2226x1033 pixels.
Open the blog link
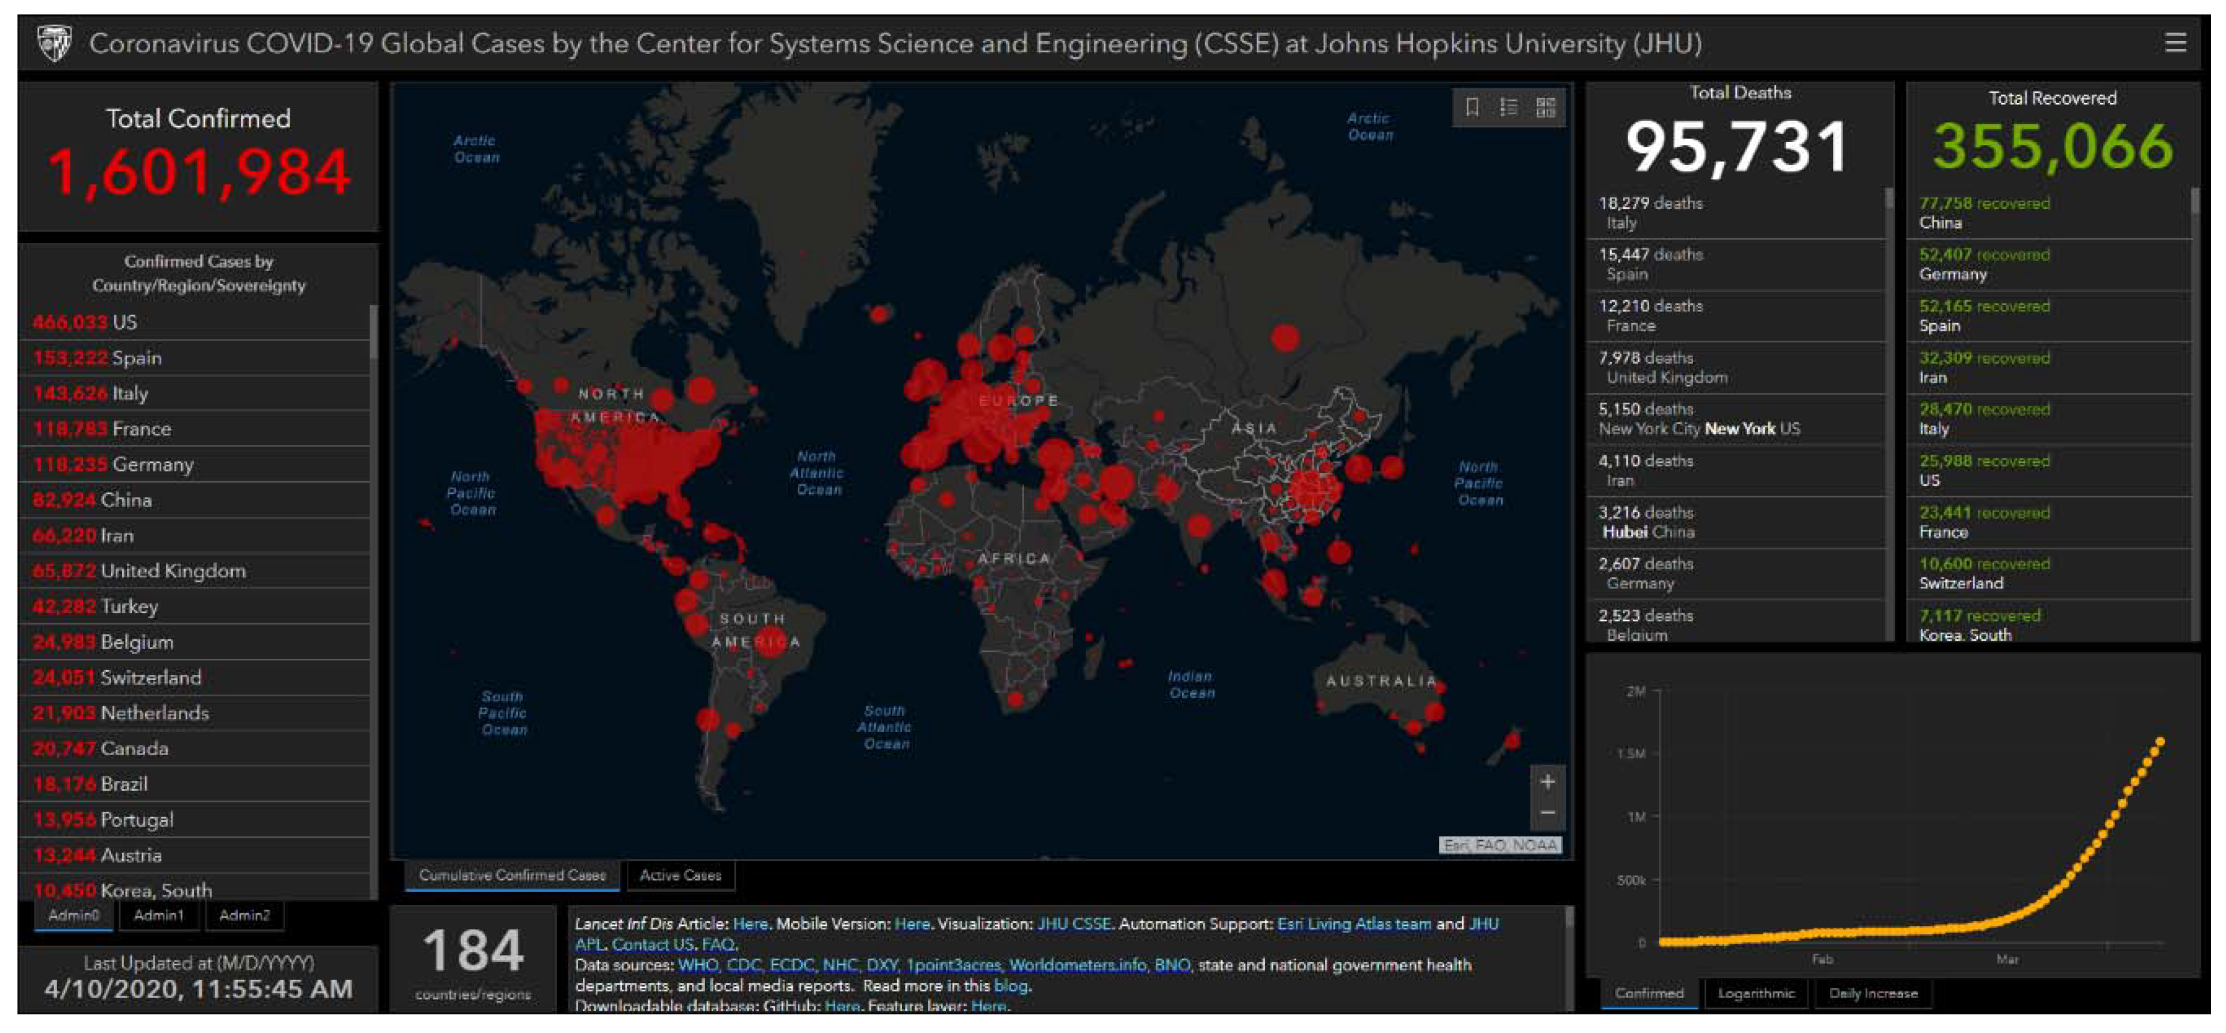coord(1010,985)
